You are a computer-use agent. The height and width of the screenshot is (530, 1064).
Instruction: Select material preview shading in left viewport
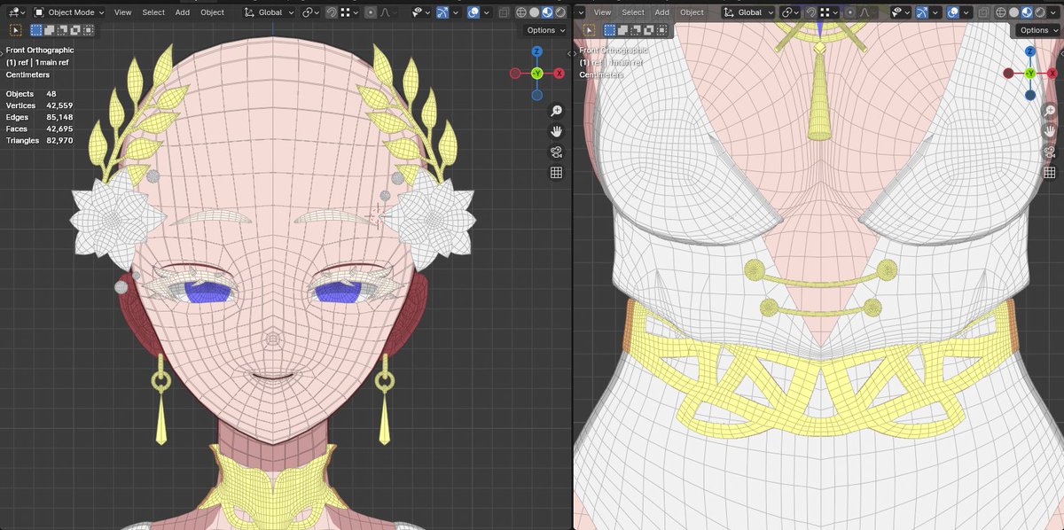(x=547, y=12)
